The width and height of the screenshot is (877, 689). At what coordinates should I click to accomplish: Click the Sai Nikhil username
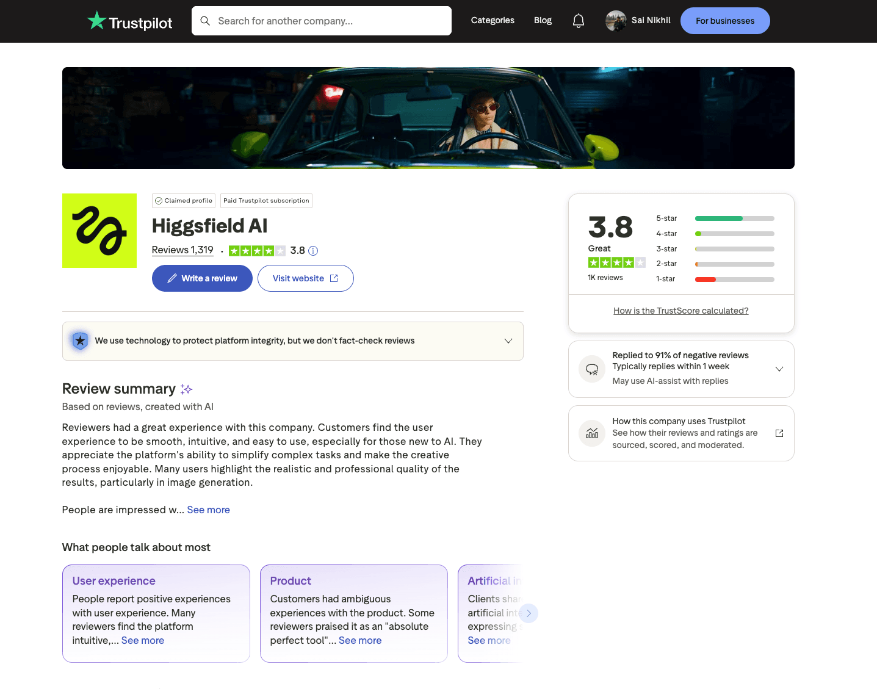coord(651,21)
